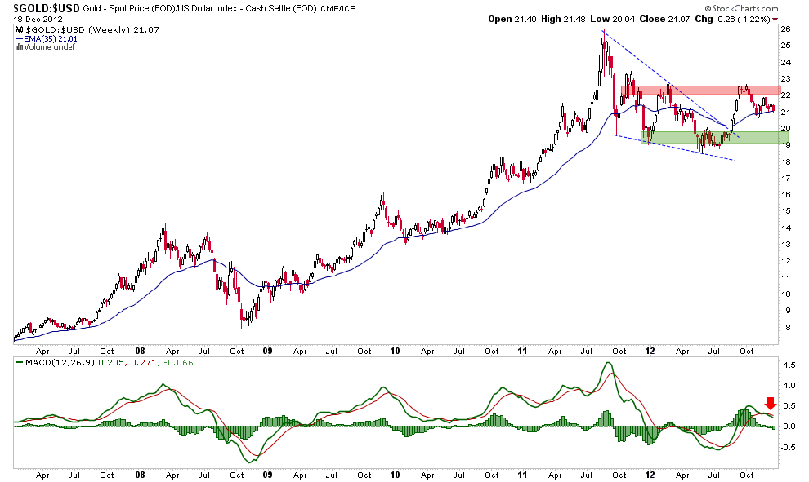The height and width of the screenshot is (482, 809).
Task: Click the red down triangle next to Chg
Action: pos(775,18)
